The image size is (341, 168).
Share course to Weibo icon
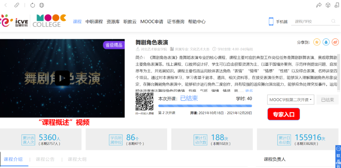point(335,42)
